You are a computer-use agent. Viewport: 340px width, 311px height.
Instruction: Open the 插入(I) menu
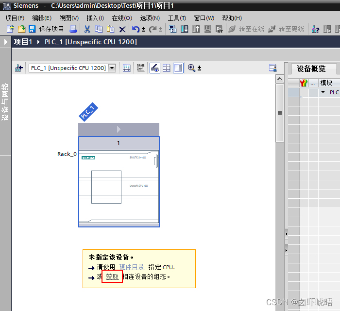pos(95,18)
